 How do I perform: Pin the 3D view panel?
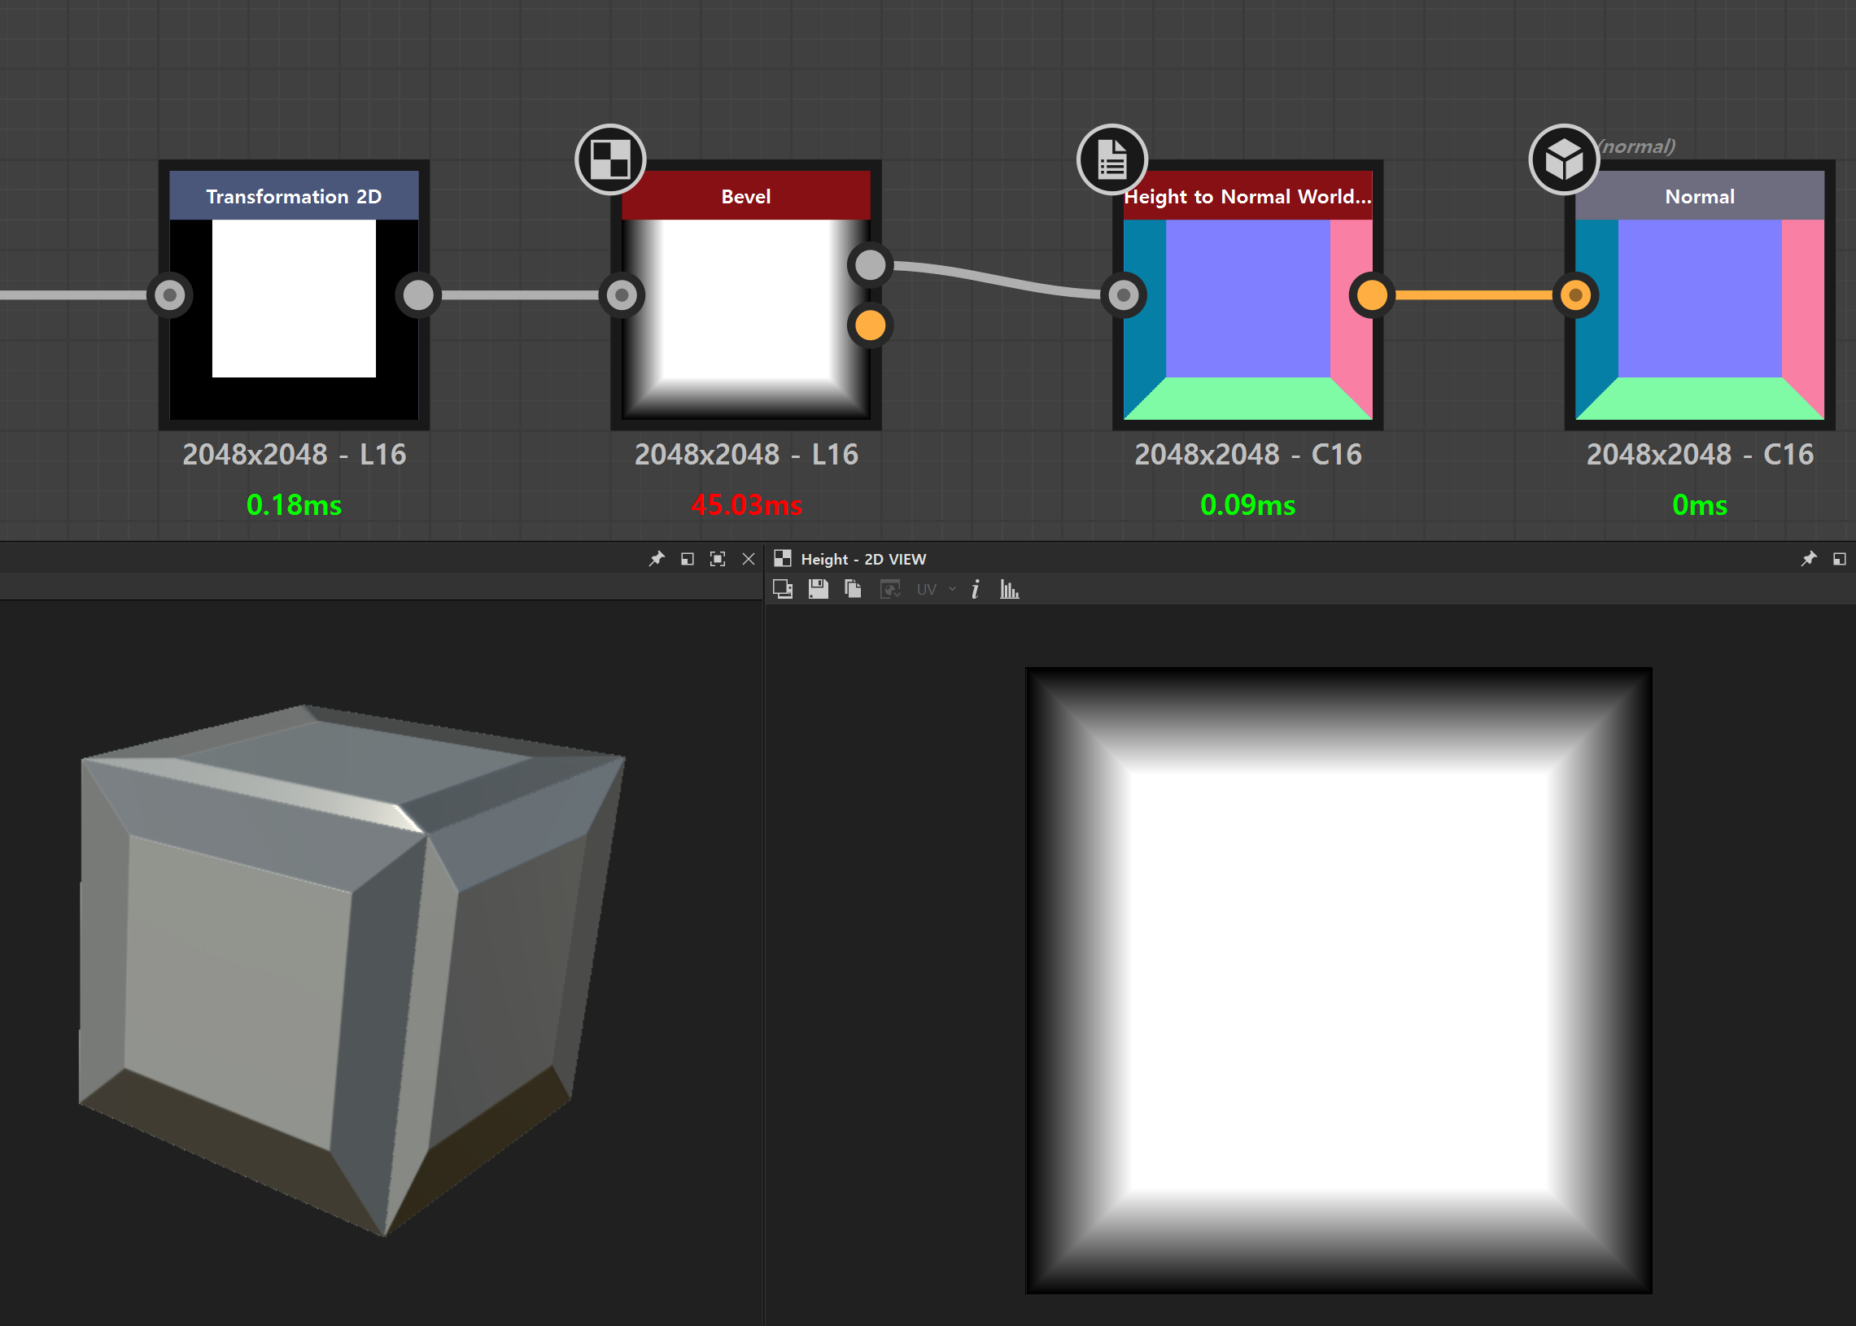click(657, 560)
